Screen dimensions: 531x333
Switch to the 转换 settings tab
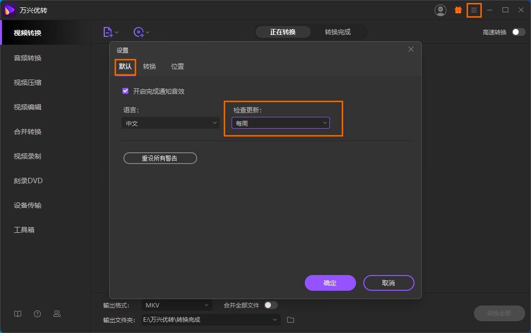click(149, 66)
